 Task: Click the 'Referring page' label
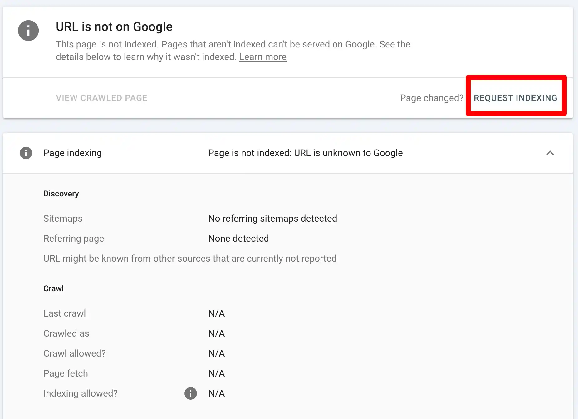(74, 239)
